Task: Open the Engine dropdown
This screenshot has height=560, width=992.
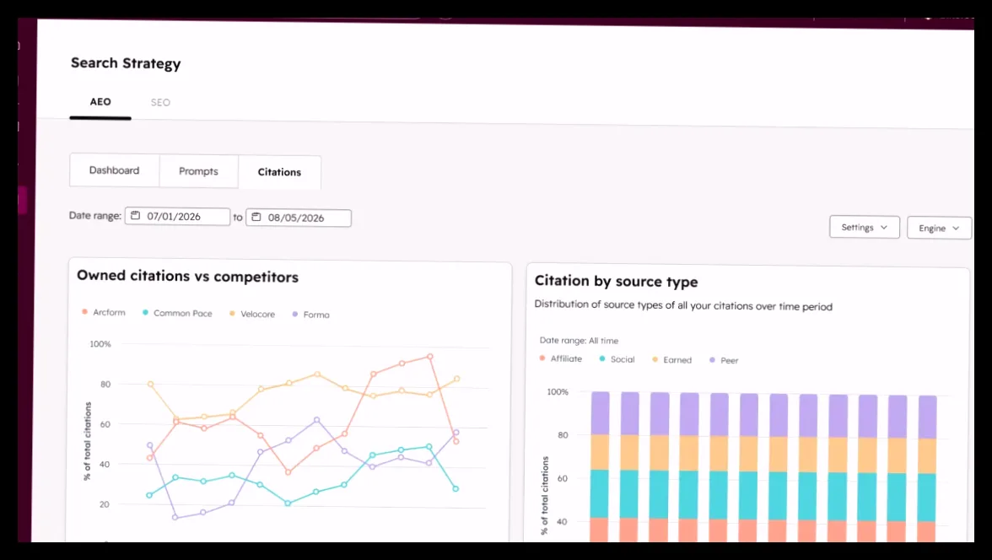Action: [939, 228]
